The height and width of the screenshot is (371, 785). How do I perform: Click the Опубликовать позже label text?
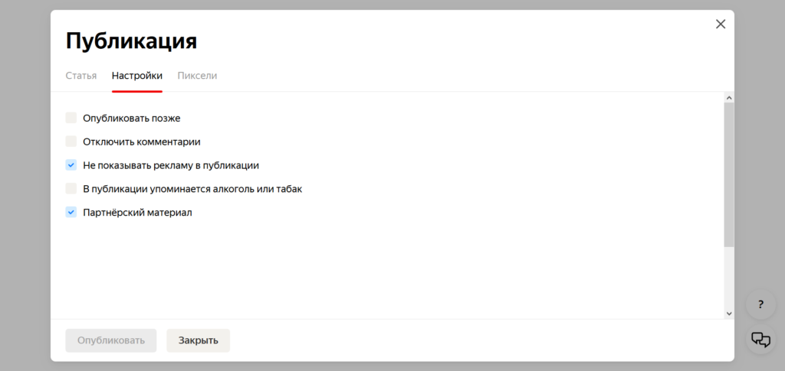click(131, 118)
